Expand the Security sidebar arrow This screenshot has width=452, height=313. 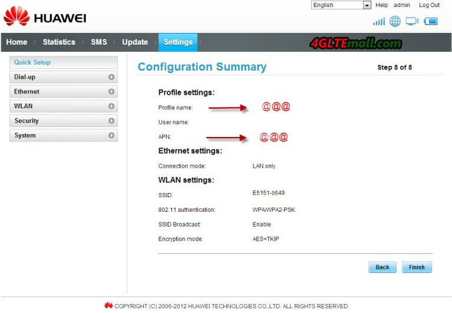111,121
